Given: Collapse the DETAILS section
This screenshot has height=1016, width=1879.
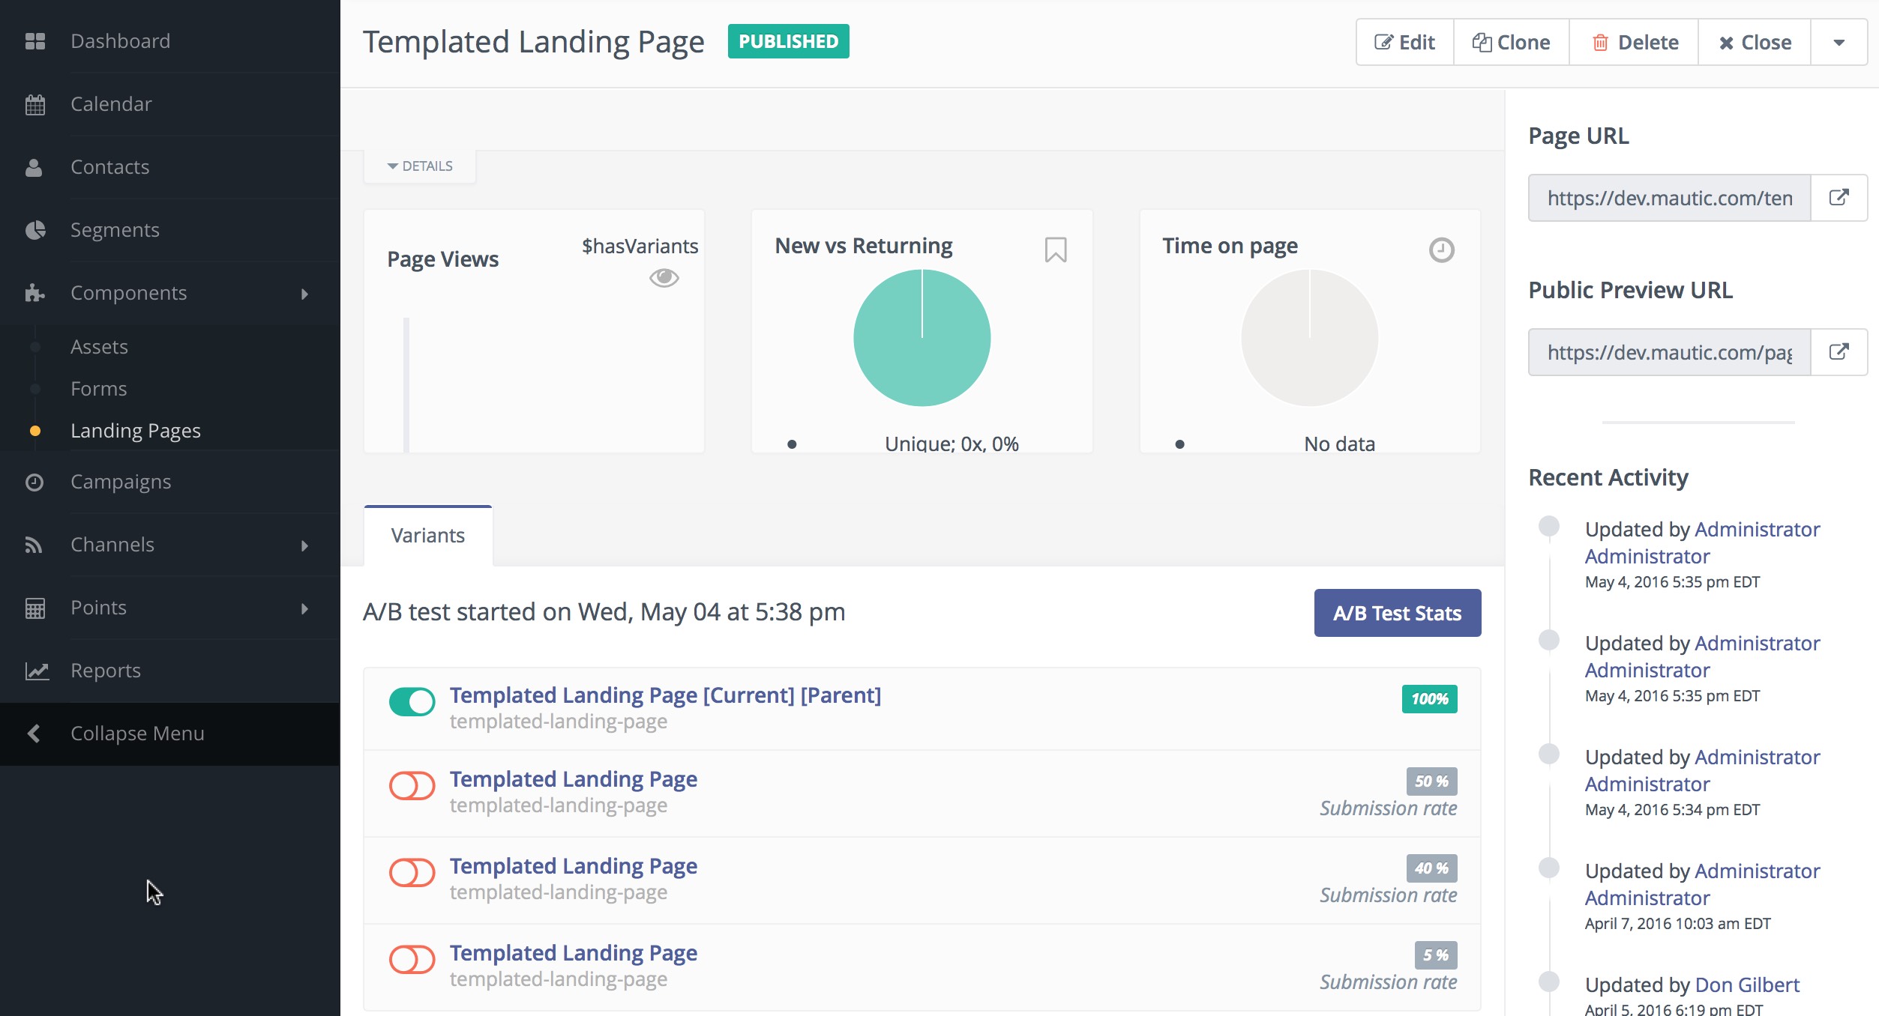Looking at the screenshot, I should tap(420, 166).
